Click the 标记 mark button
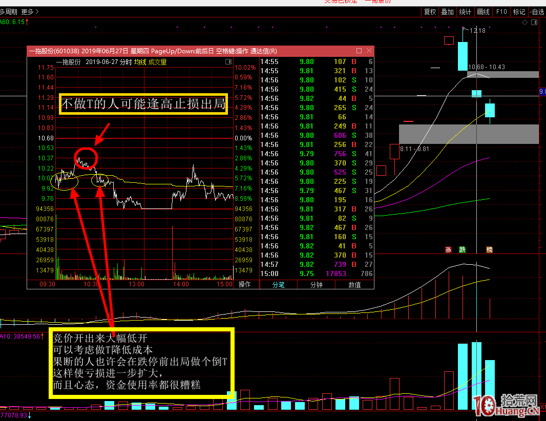This screenshot has width=546, height=421. pos(519,12)
